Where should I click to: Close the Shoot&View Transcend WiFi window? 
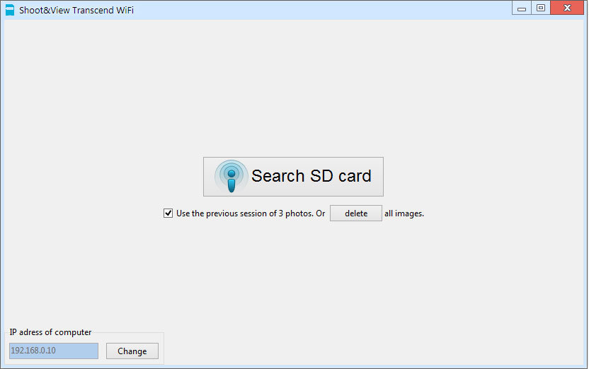point(567,8)
